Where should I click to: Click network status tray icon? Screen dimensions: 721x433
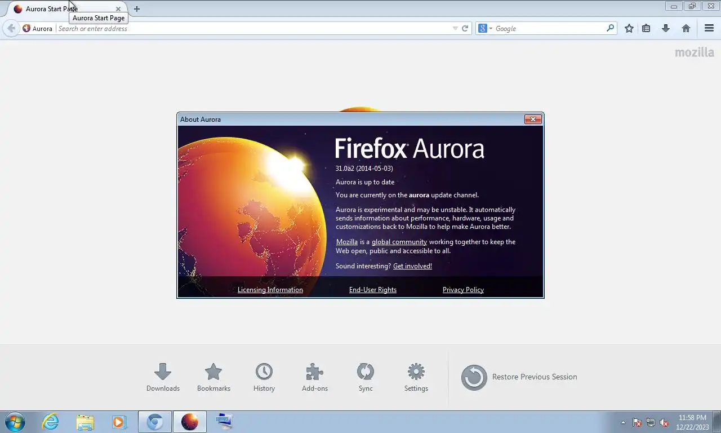pyautogui.click(x=651, y=422)
